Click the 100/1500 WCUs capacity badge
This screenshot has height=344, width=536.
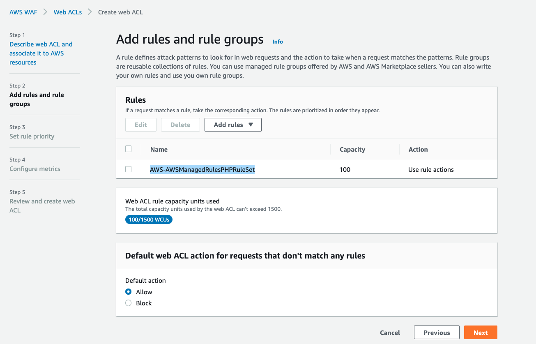click(149, 219)
